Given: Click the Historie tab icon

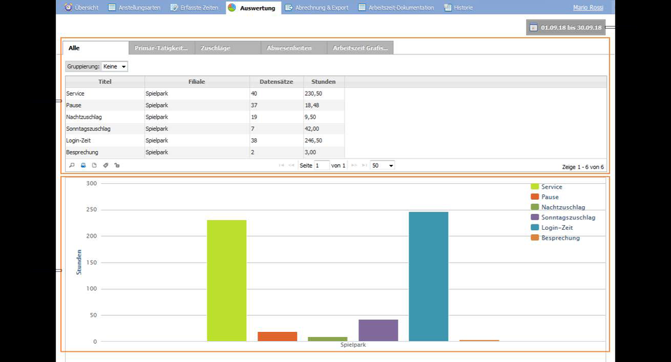Looking at the screenshot, I should pyautogui.click(x=448, y=7).
